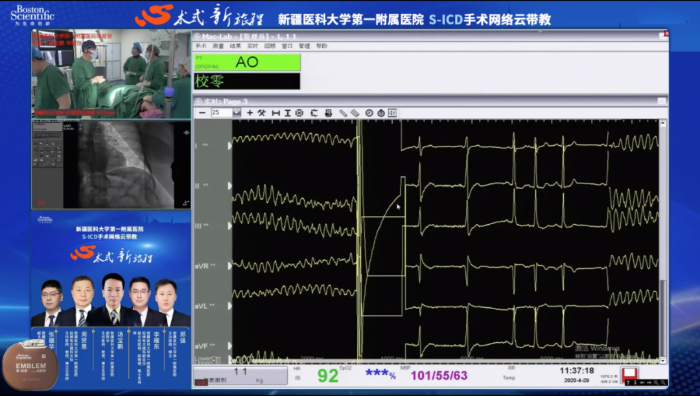700x396 pixels.
Task: Click the red save disk icon
Action: [x=629, y=375]
